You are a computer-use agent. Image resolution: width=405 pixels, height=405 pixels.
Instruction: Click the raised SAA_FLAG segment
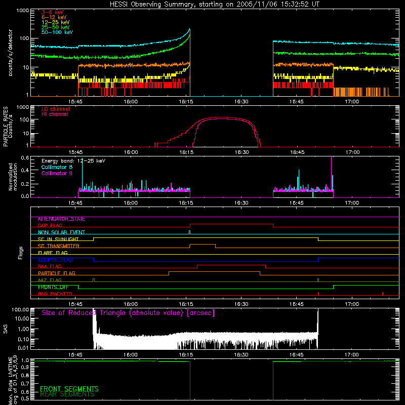[231, 265]
